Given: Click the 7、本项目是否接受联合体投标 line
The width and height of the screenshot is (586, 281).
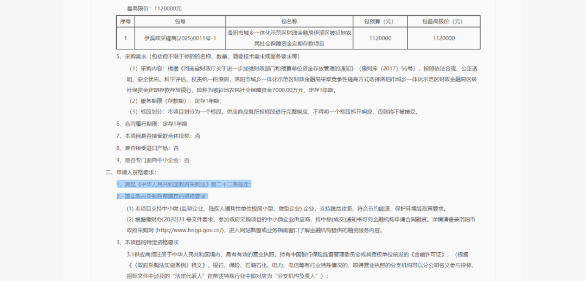Looking at the screenshot, I should click(158, 136).
